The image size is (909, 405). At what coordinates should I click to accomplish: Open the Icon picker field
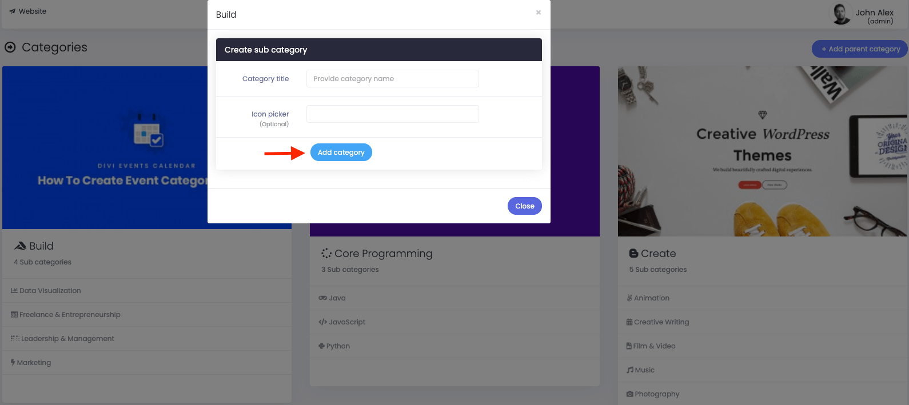click(393, 114)
